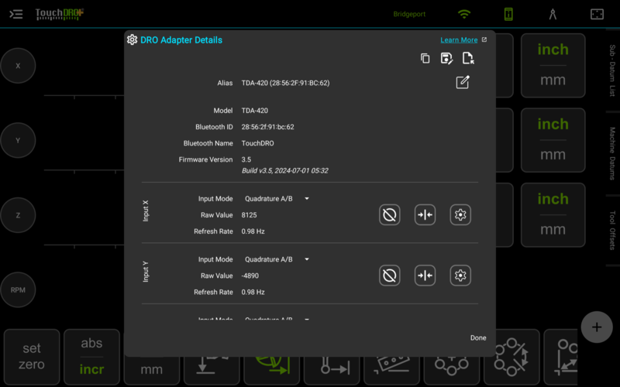
Task: Select the Model value TDA-420
Action: click(255, 111)
